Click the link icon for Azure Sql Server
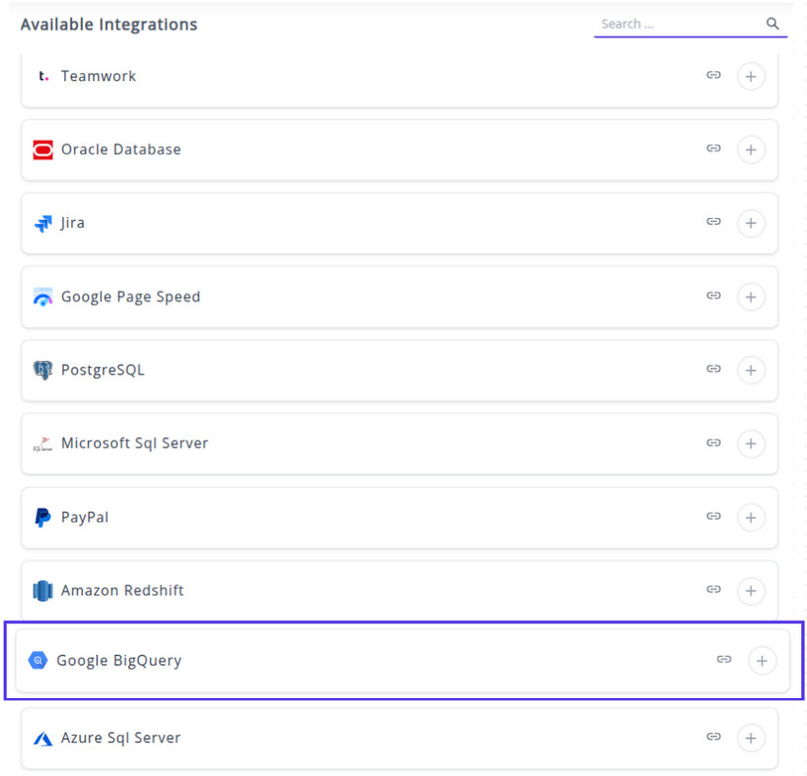The image size is (807, 776). tap(713, 737)
